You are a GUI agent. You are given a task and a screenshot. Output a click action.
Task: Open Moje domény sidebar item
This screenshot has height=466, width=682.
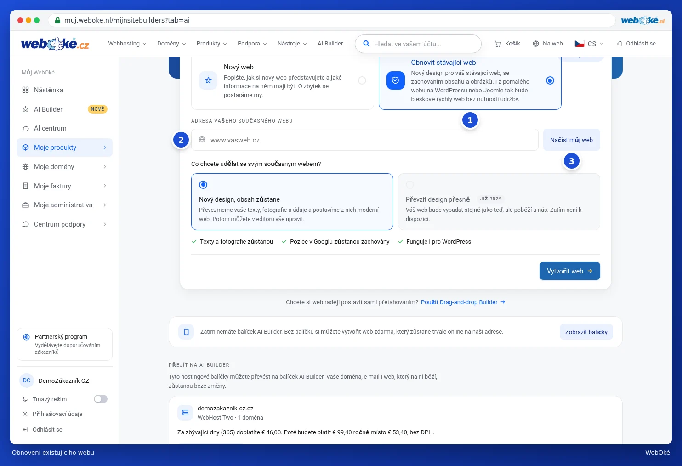64,167
